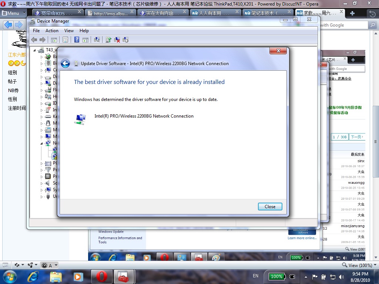379x284 pixels.
Task: Toggle Opera panel button in status bar
Action: click(5, 265)
